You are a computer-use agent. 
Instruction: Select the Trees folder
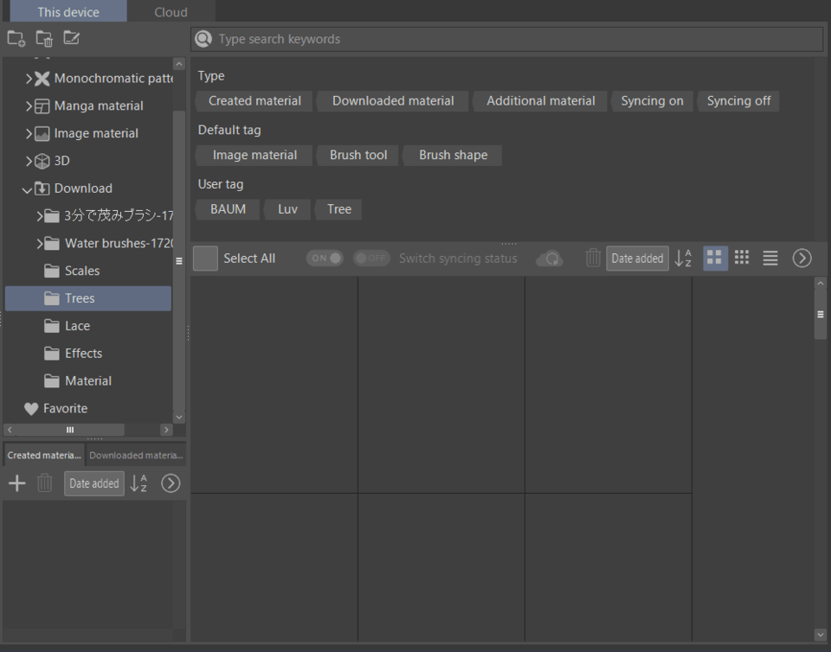point(88,298)
